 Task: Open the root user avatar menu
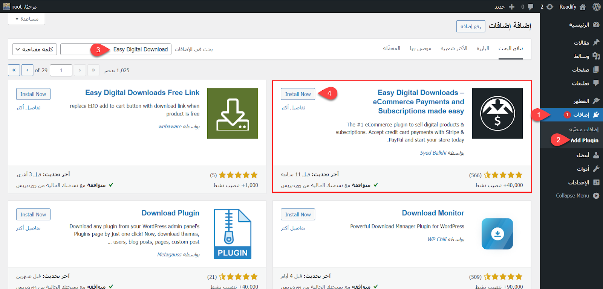tap(6, 6)
